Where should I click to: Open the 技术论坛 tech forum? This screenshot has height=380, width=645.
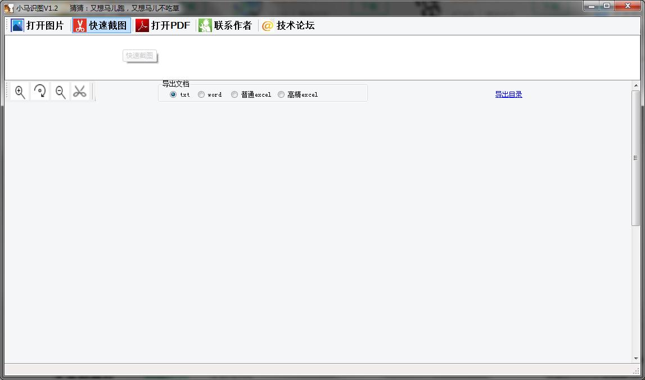pyautogui.click(x=288, y=25)
